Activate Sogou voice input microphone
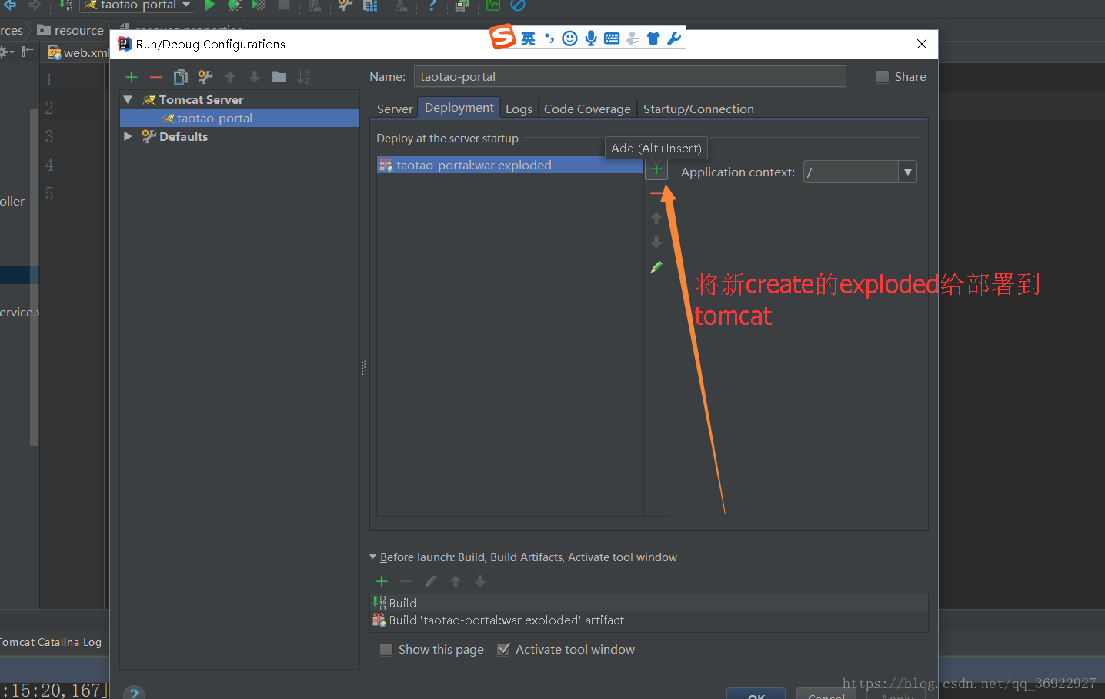1105x699 pixels. click(x=590, y=38)
